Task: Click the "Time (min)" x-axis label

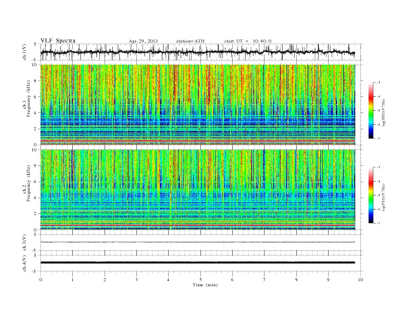Action: [205, 285]
